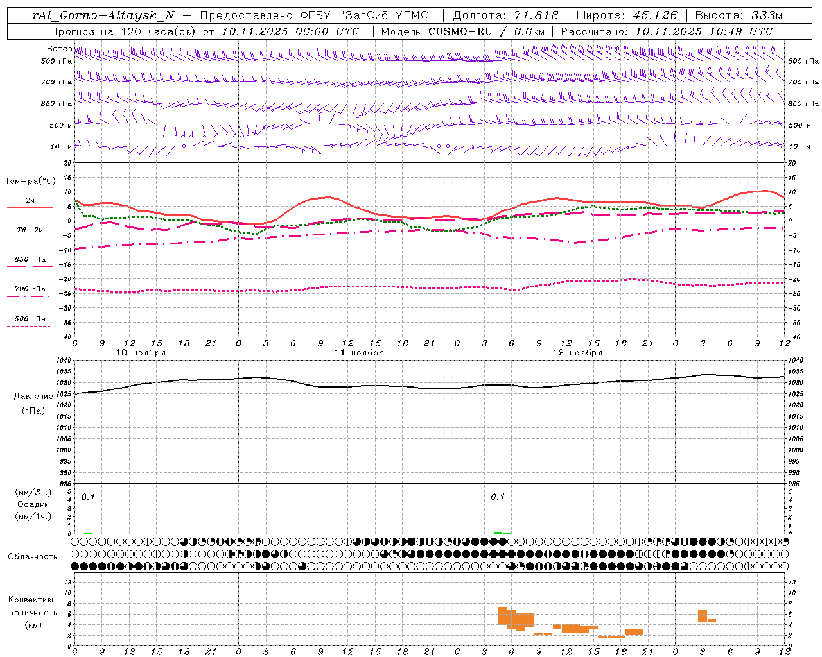Click the Тем-ра(°C) temperature panel label
This screenshot has width=822, height=657.
point(30,182)
